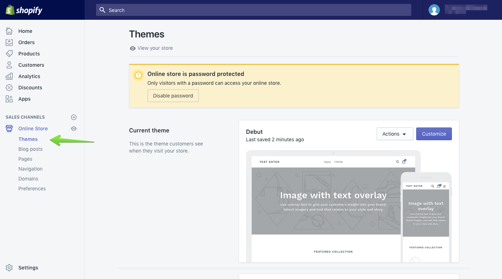Open the Actions dropdown for the Debut theme
This screenshot has height=279, width=502.
[395, 134]
